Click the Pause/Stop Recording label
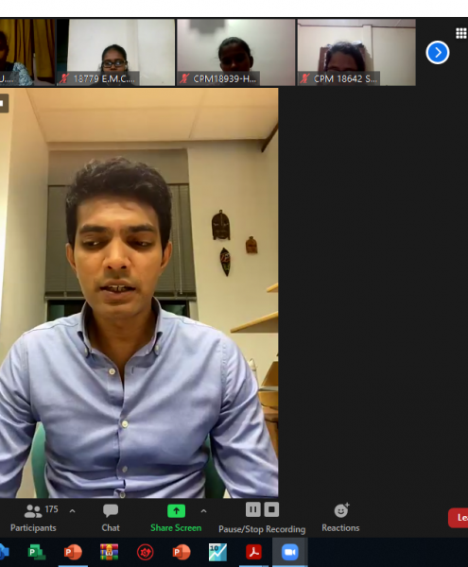The width and height of the screenshot is (468, 567). pyautogui.click(x=262, y=529)
